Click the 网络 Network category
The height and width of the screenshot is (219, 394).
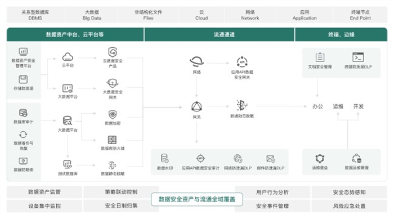click(x=250, y=15)
